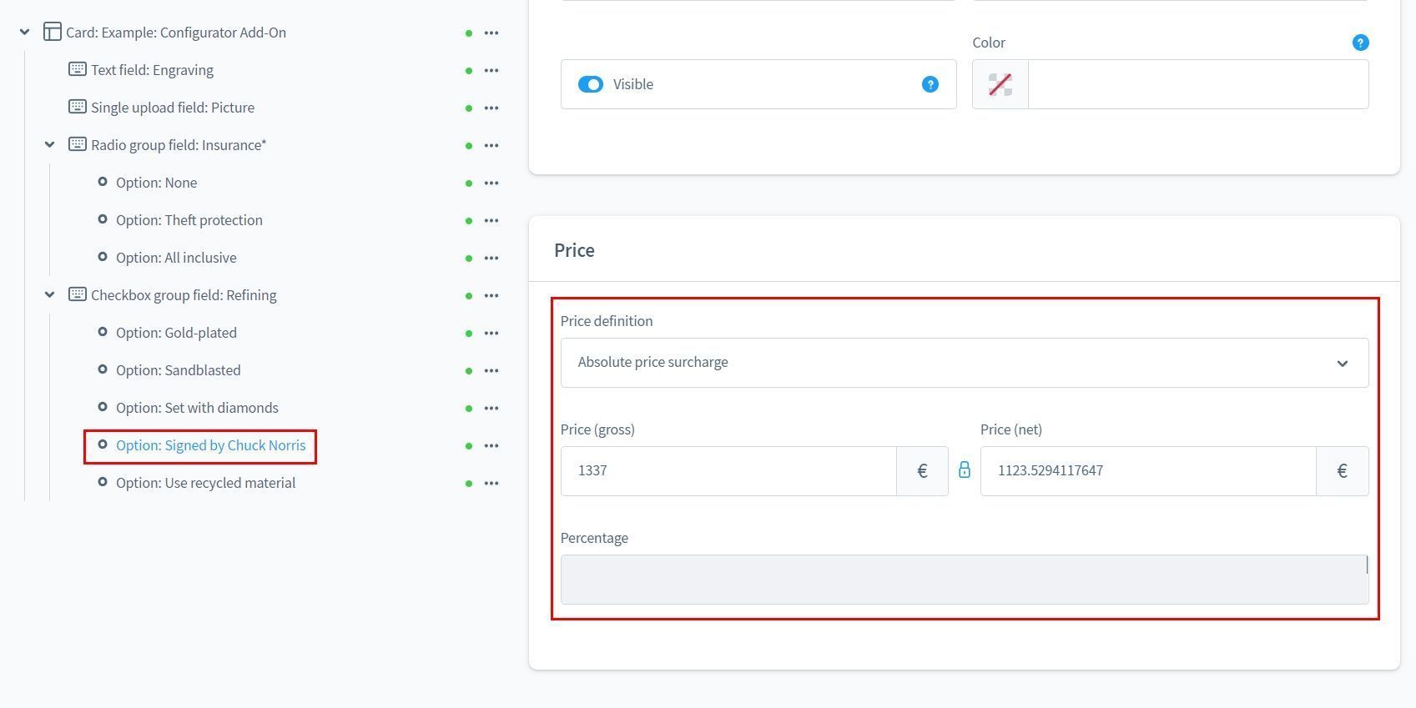The image size is (1416, 708).
Task: Click help icon next to Color label
Action: coord(1359,43)
